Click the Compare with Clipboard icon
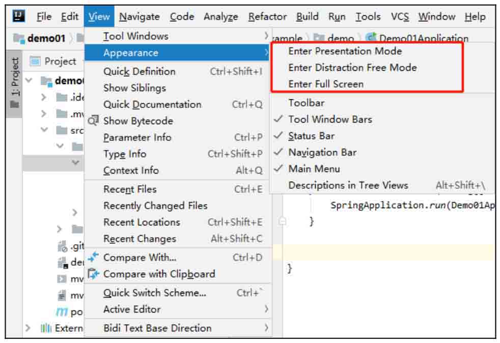The width and height of the screenshot is (500, 343). point(93,274)
